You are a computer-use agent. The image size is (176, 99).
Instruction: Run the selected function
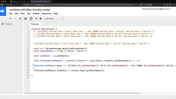[x=36, y=18]
